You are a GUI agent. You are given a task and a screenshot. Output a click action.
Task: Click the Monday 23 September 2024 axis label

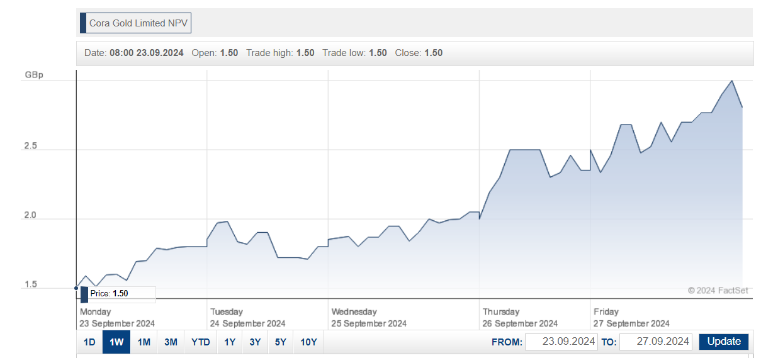coord(117,318)
